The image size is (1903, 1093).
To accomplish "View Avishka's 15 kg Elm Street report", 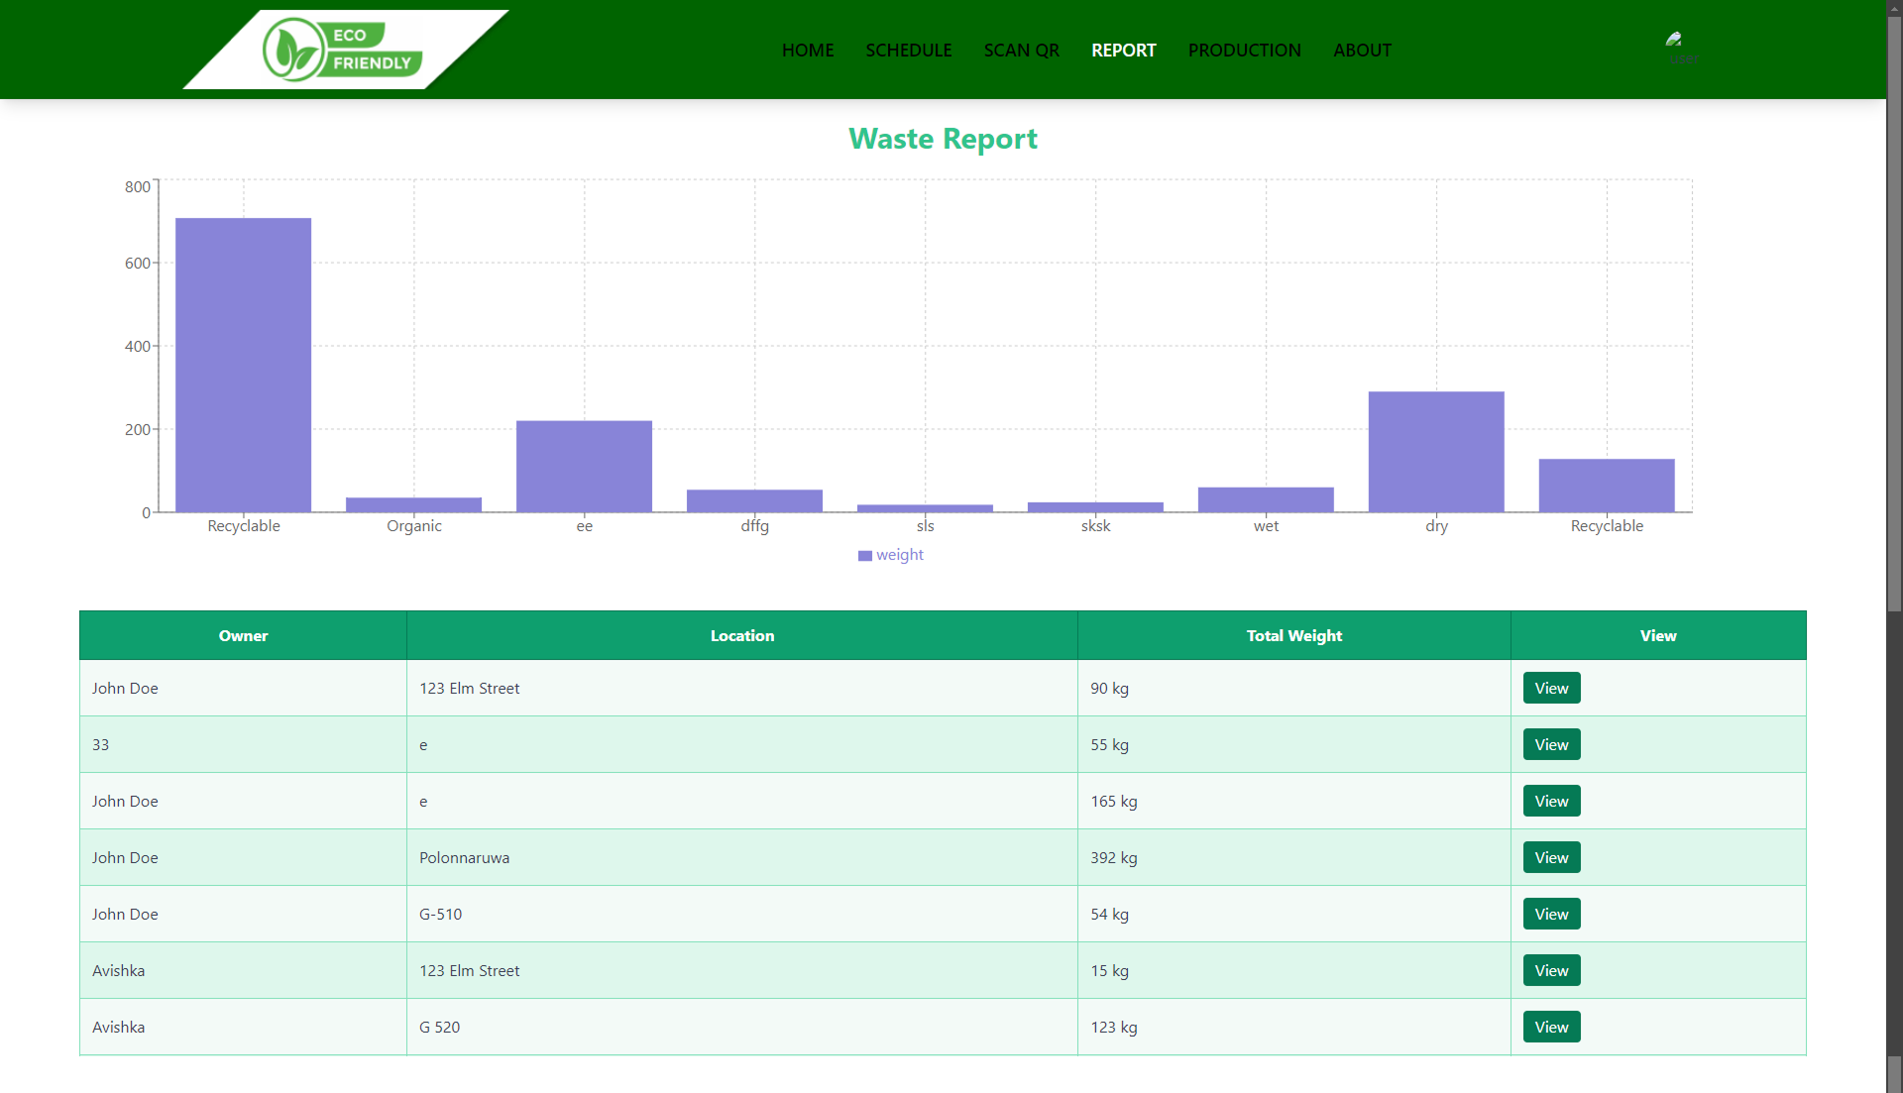I will click(x=1550, y=970).
